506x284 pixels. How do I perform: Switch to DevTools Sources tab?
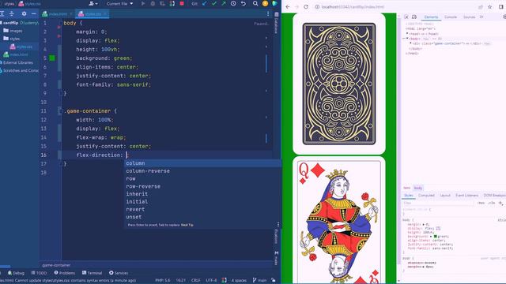click(469, 17)
